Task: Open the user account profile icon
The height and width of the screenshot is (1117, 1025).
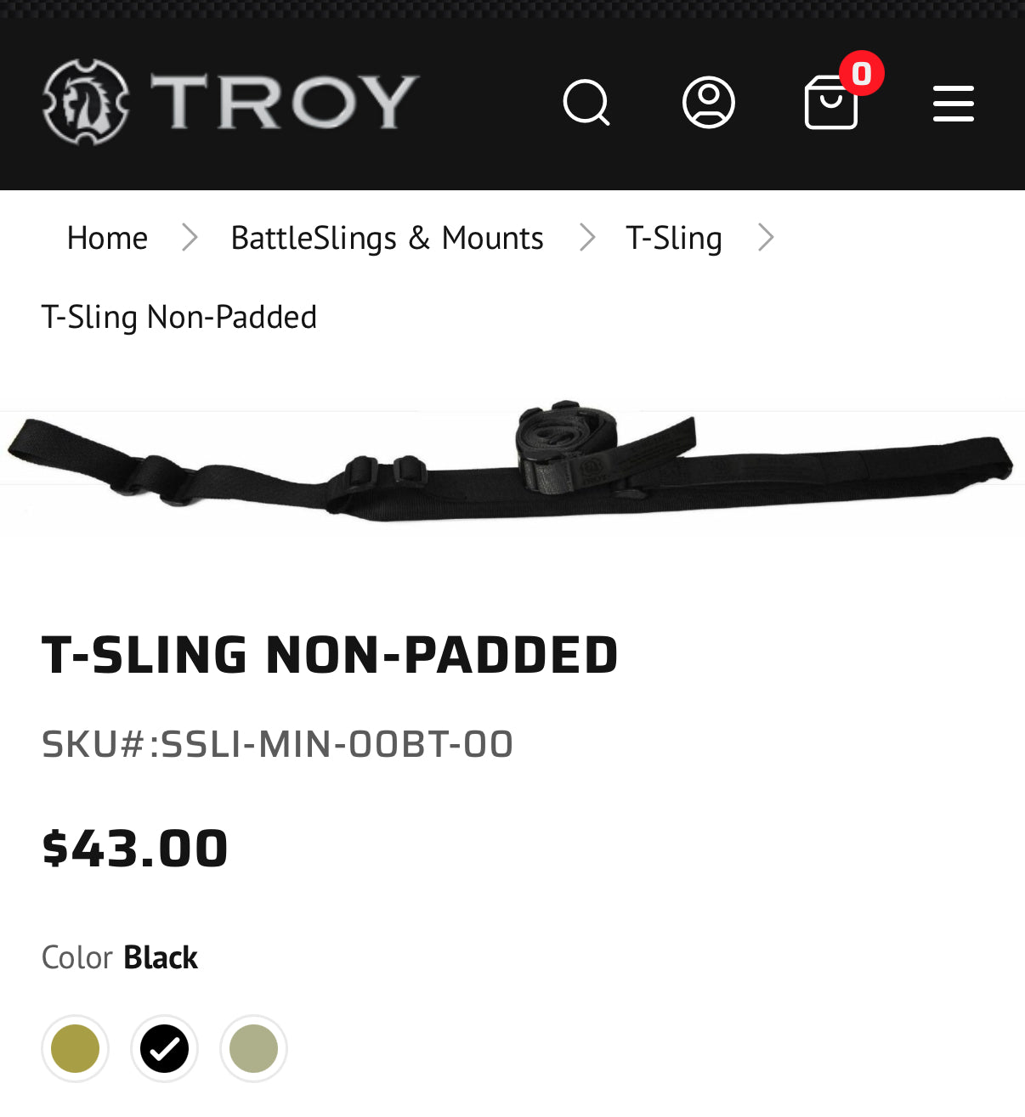Action: point(708,103)
